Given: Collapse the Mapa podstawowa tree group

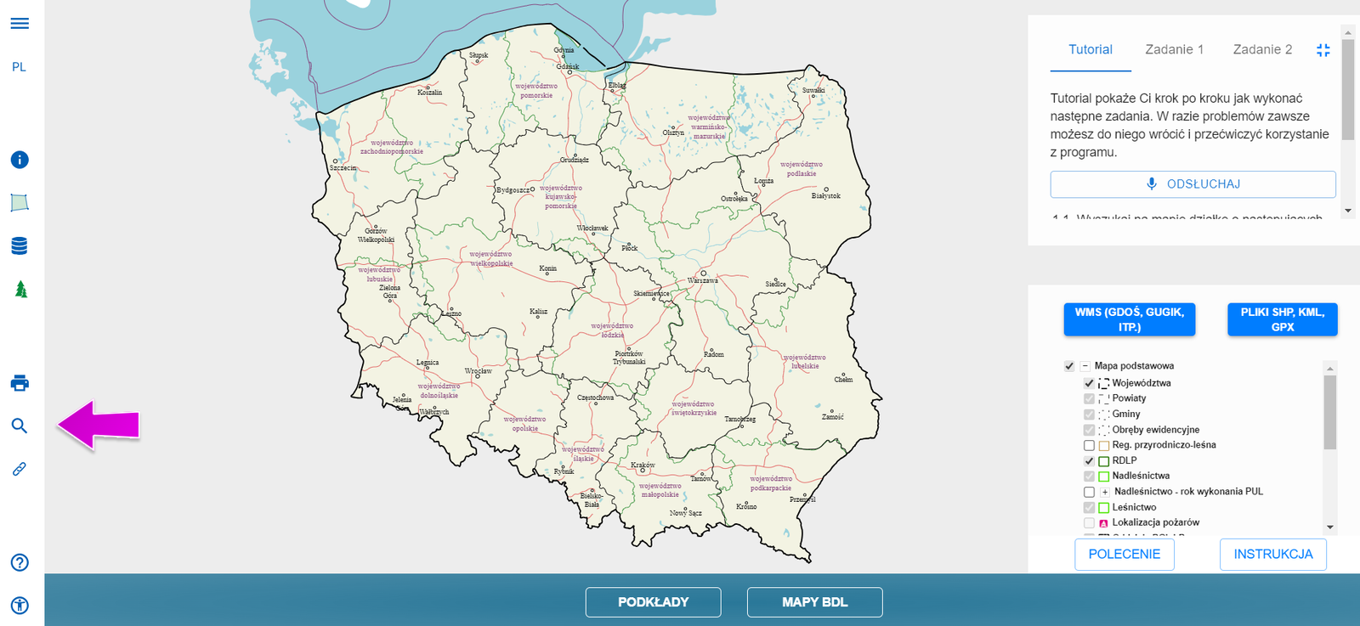Looking at the screenshot, I should point(1085,366).
